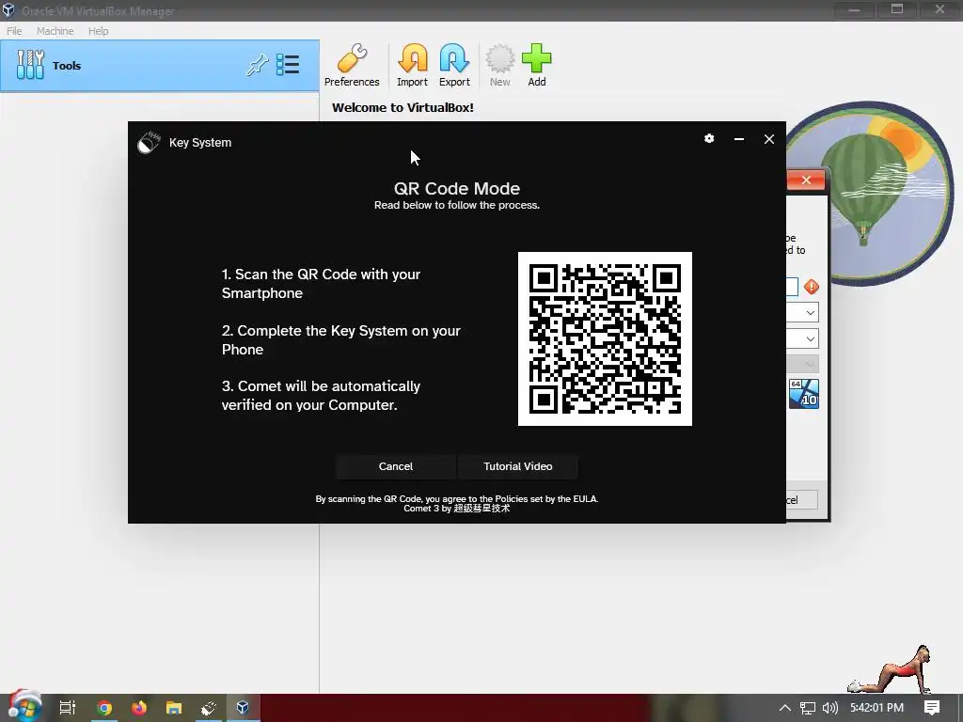Minimize the Key System window

739,139
